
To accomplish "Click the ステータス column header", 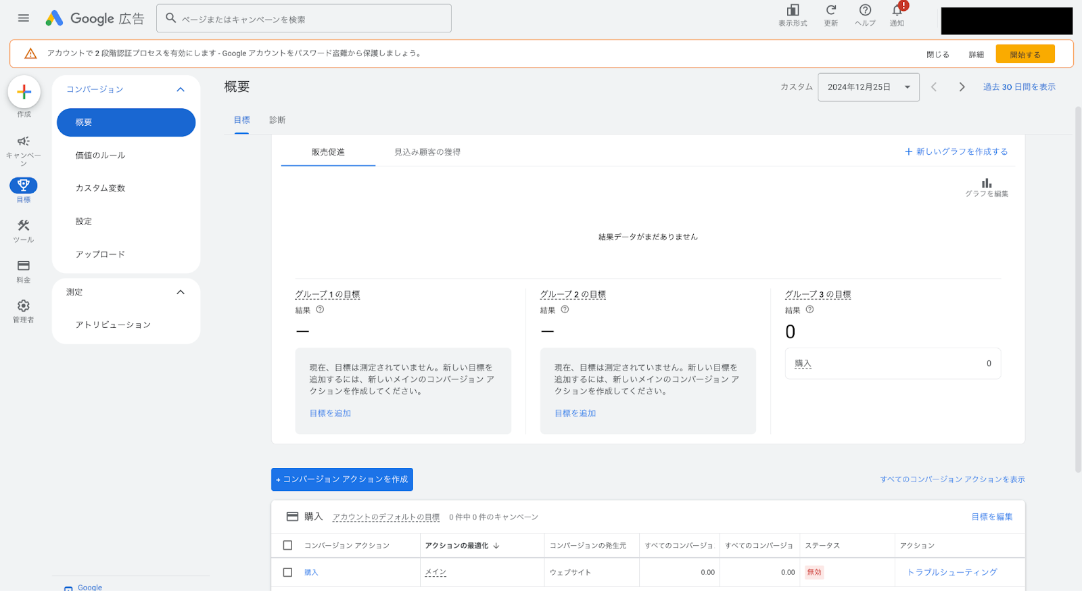I will pyautogui.click(x=822, y=546).
